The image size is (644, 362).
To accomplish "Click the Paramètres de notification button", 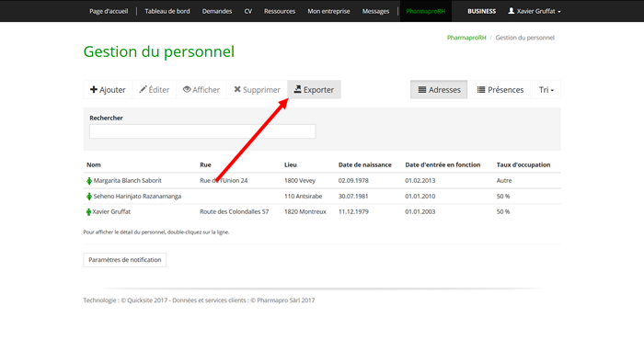I will [125, 260].
